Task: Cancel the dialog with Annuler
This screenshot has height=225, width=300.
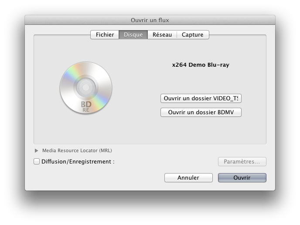Action: coord(188,177)
